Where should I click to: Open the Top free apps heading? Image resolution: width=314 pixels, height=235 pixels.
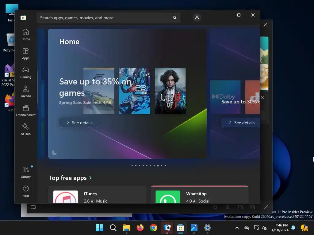(x=68, y=178)
